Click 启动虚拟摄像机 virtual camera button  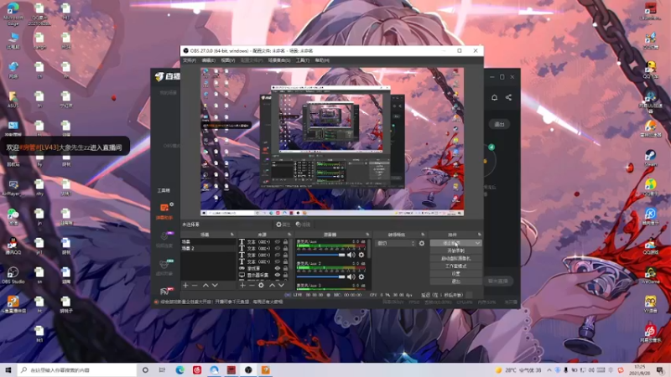455,259
